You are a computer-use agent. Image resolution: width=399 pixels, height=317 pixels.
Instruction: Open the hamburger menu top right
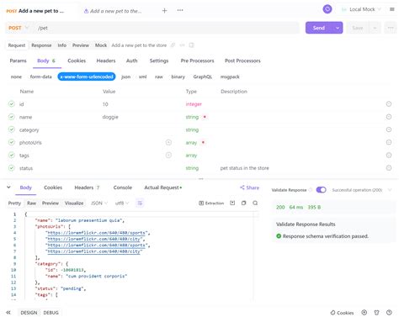[392, 9]
